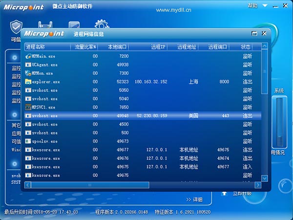293x220 pixels.
Task: Select the explorer.exe process name
Action: coord(46,82)
